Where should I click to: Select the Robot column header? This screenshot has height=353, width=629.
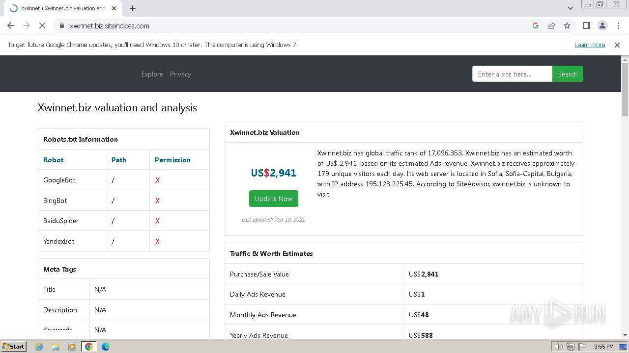53,160
